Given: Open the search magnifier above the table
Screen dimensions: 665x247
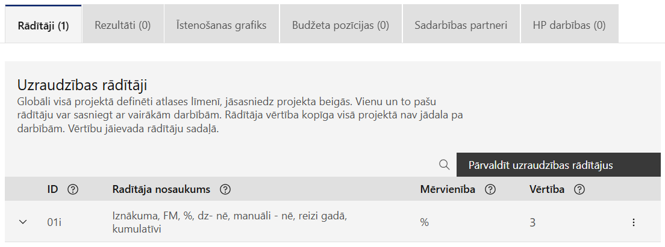Looking at the screenshot, I should [x=444, y=165].
